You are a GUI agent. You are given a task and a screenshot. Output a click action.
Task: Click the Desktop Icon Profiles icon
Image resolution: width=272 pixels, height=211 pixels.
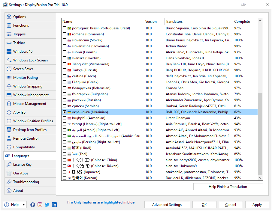(x=9, y=130)
